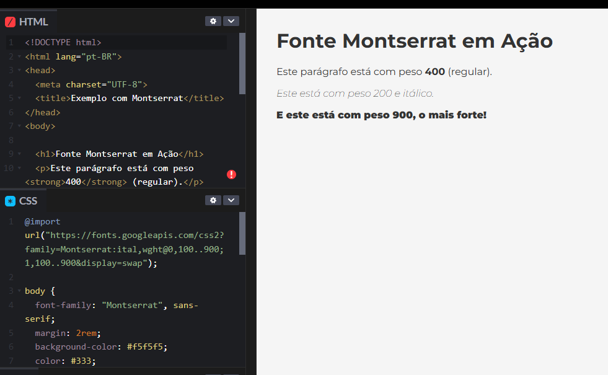
Task: Select the HTML panel title label
Action: click(33, 22)
